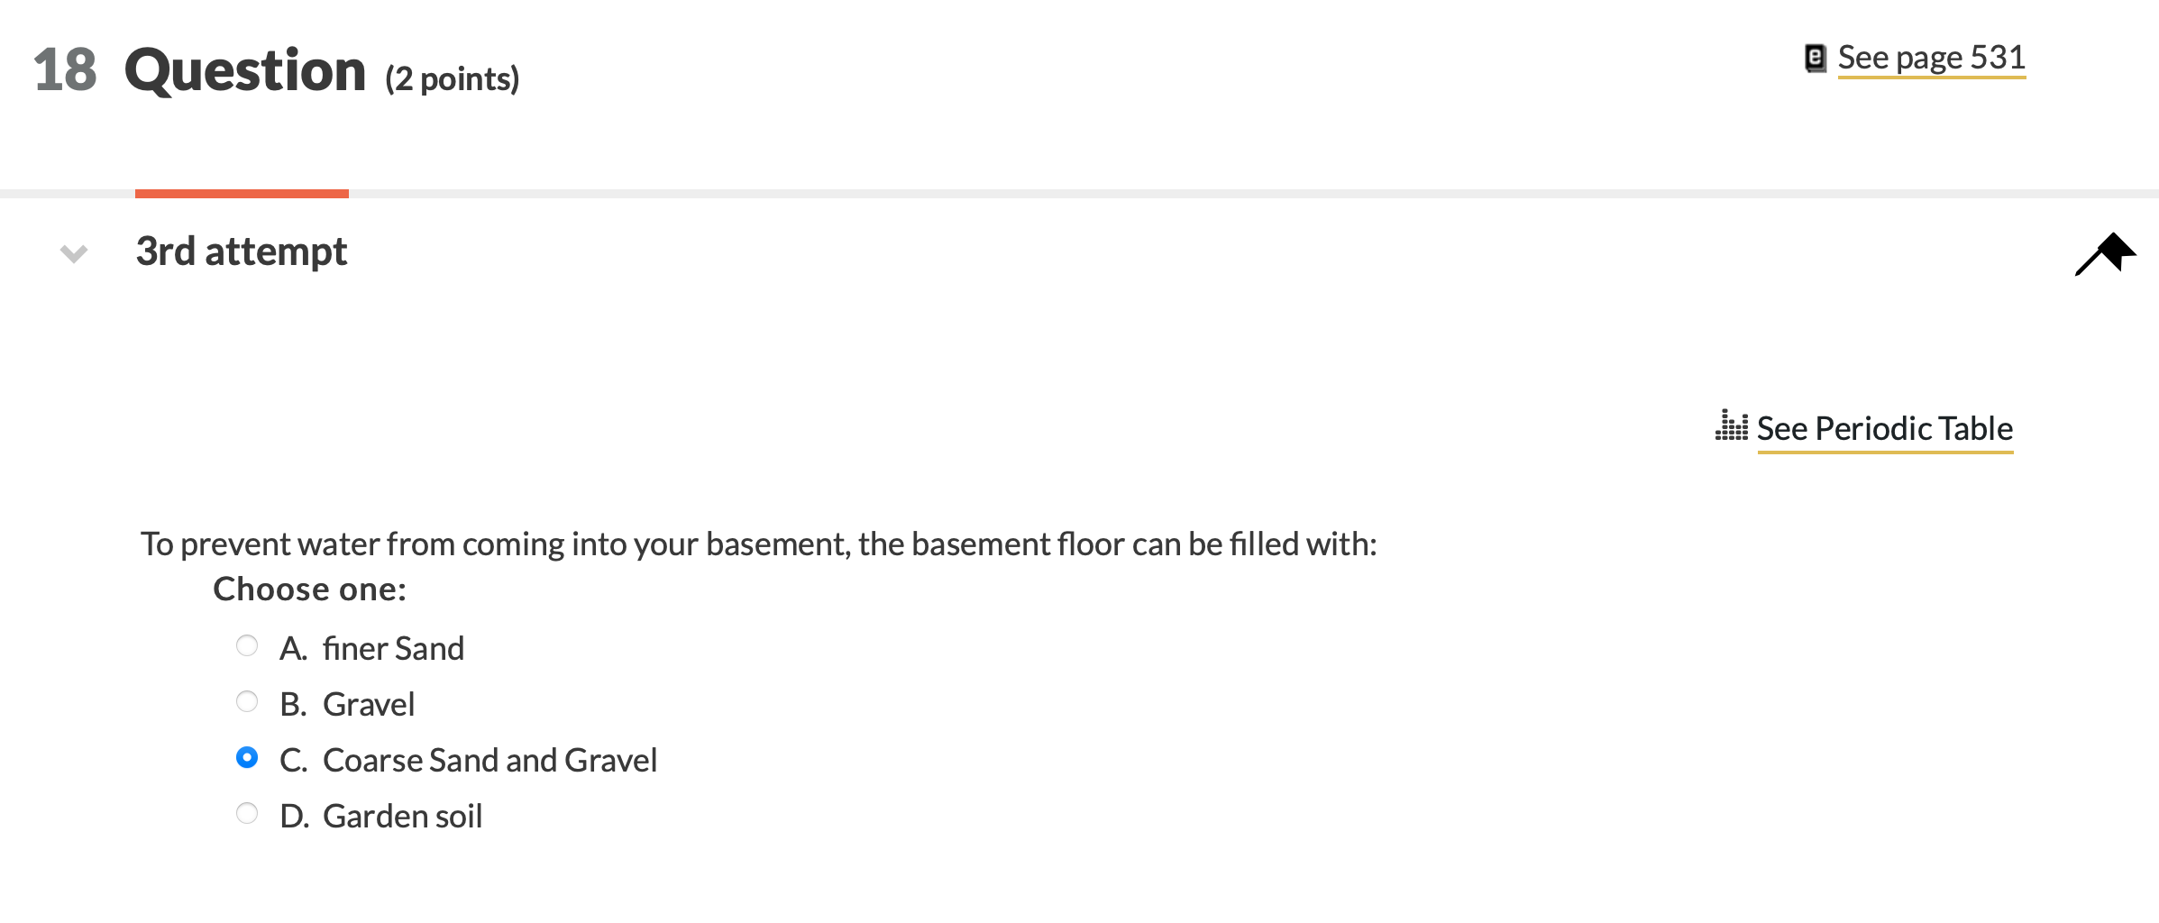Open the See page 531 link
This screenshot has width=2159, height=923.
click(x=1931, y=59)
